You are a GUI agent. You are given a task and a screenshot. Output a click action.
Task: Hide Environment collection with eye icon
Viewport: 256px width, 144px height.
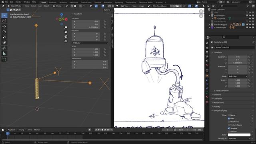point(250,16)
